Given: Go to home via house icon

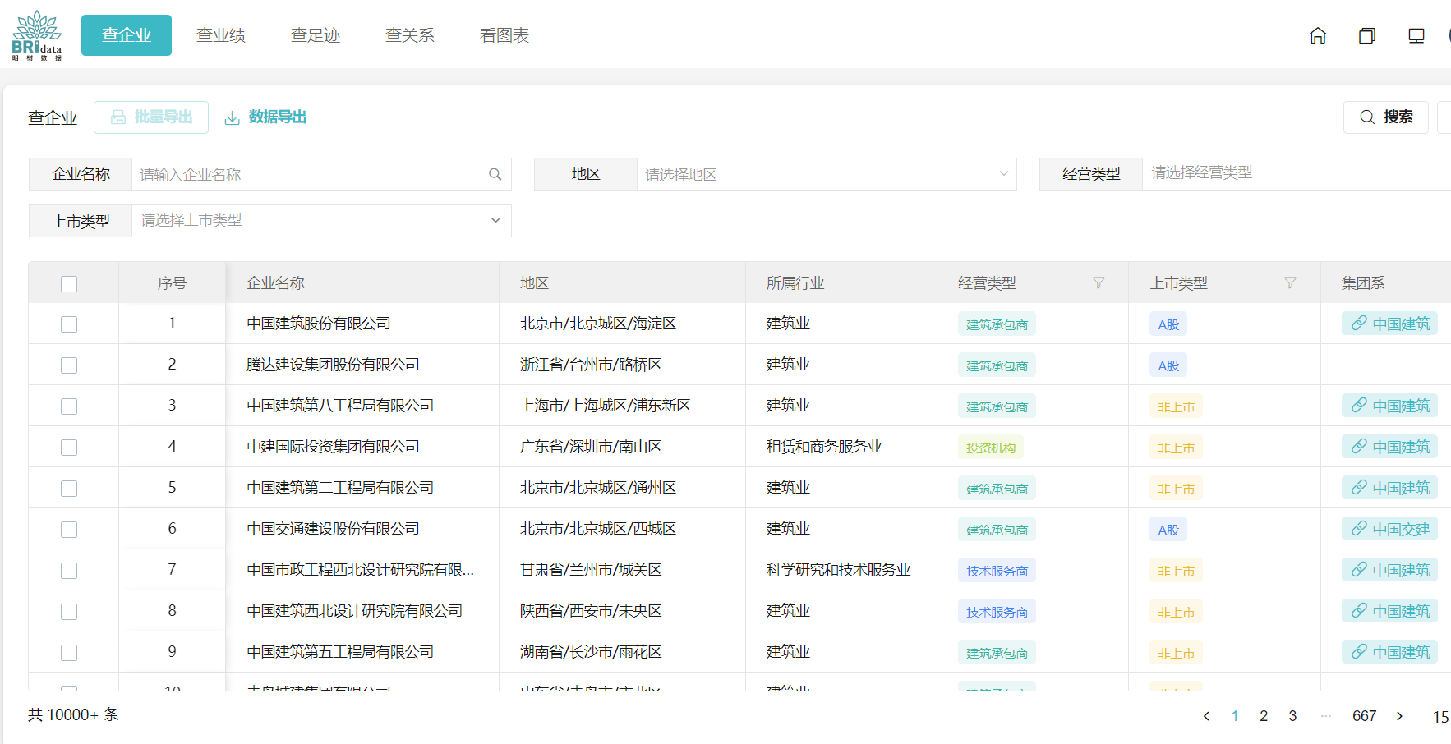Looking at the screenshot, I should 1318,35.
